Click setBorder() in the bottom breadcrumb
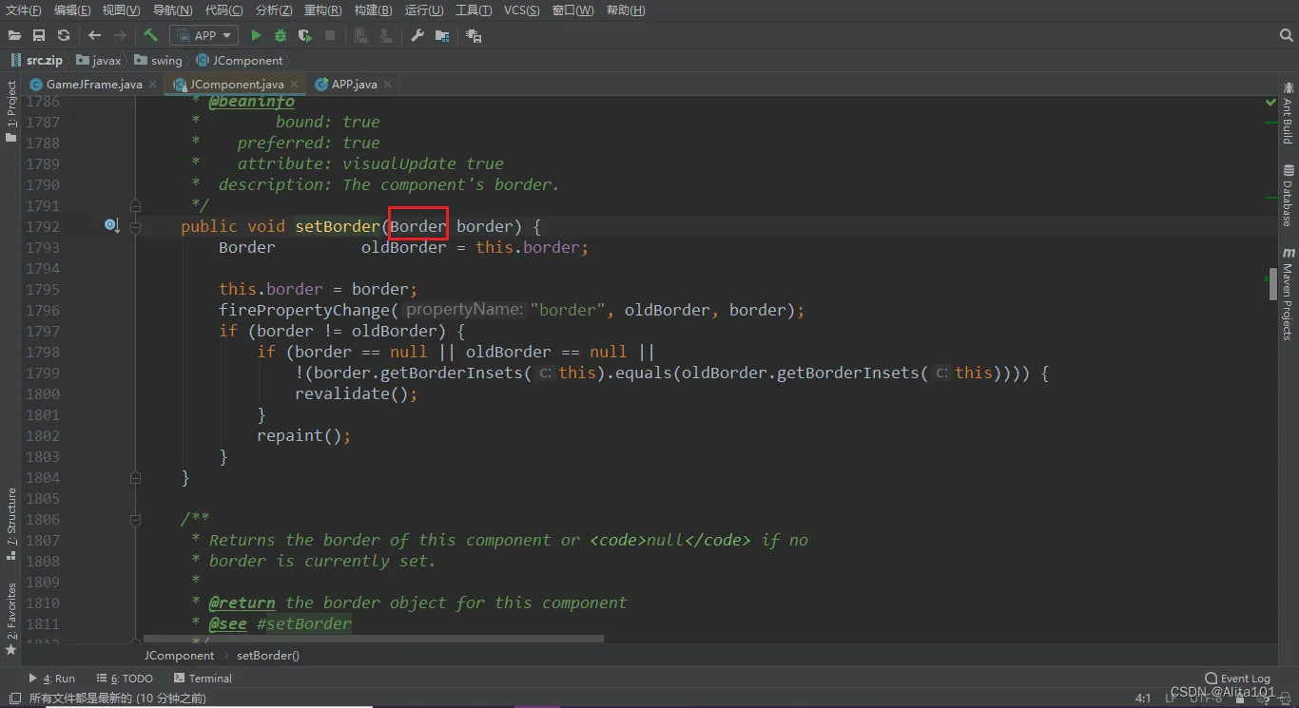This screenshot has height=708, width=1299. click(267, 655)
